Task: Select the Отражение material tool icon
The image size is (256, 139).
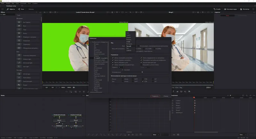Action: click(19, 41)
